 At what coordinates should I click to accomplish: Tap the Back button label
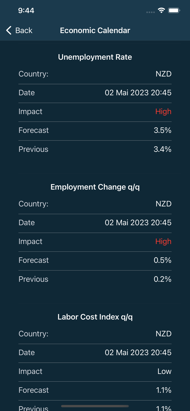click(x=24, y=30)
